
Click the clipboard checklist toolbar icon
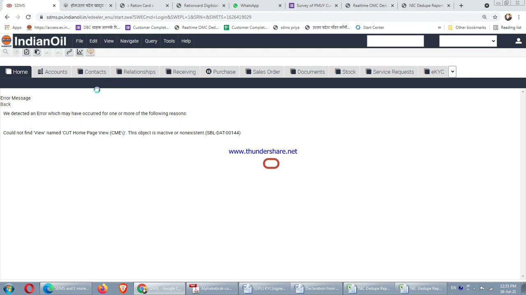click(x=27, y=52)
